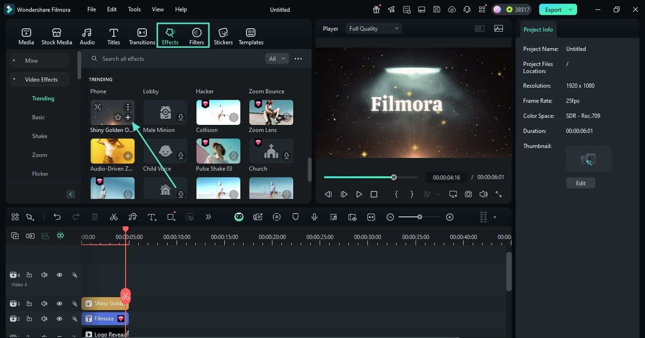The height and width of the screenshot is (338, 645).
Task: Select the Basic effects category
Action: (x=39, y=117)
